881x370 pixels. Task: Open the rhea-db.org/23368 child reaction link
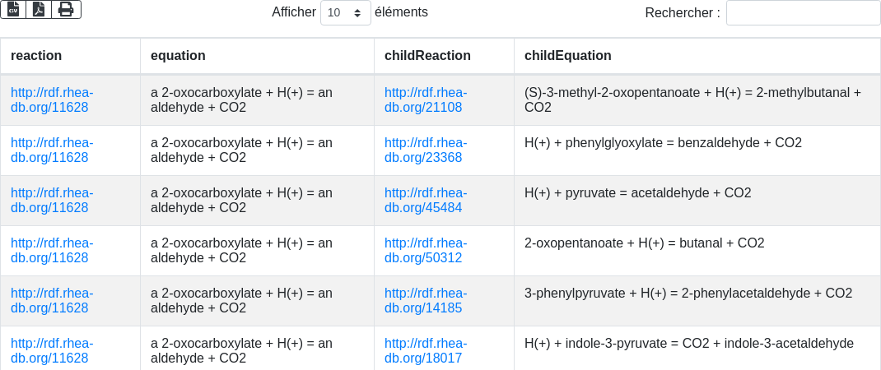click(425, 150)
